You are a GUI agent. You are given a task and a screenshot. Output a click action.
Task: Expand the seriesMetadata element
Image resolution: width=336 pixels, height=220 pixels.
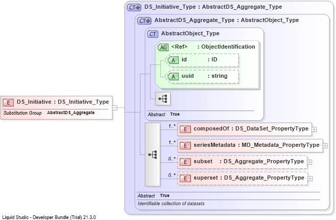[325, 146]
